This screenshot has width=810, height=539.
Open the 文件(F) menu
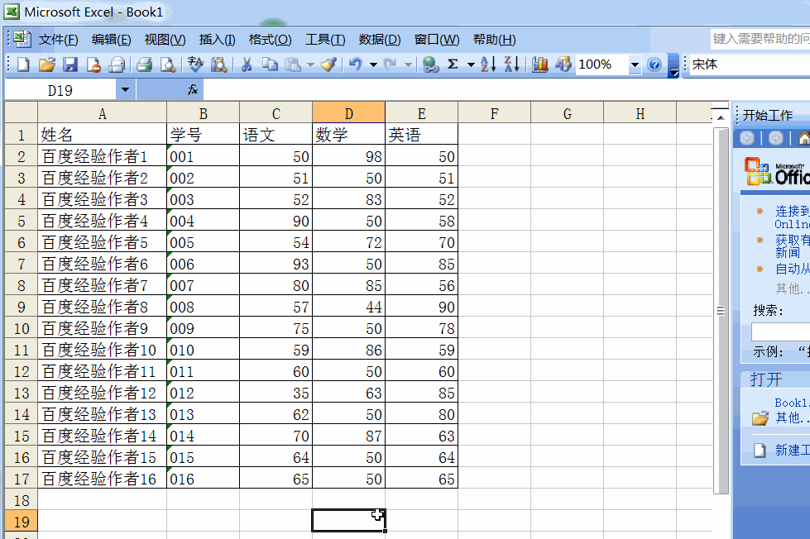59,40
